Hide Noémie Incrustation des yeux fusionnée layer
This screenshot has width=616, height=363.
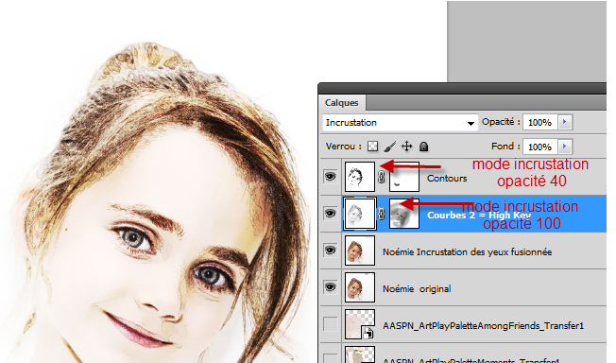coord(330,251)
